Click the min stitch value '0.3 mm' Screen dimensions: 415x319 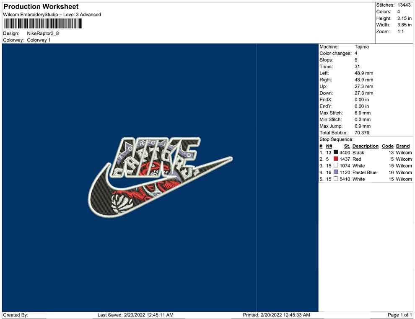click(x=363, y=119)
